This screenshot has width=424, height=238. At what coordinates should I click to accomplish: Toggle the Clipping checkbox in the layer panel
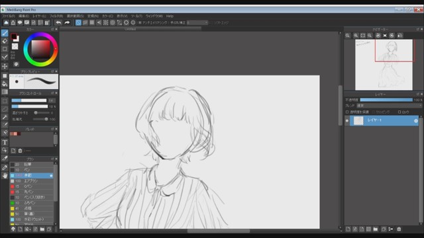tap(373, 112)
